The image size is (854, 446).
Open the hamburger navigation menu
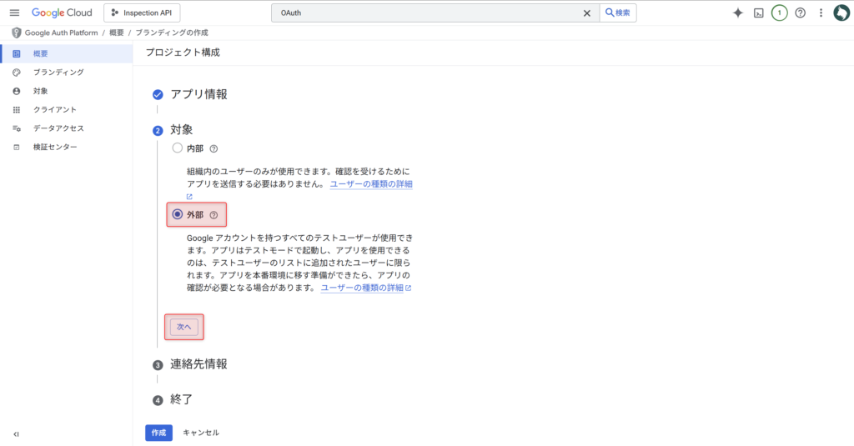(14, 13)
